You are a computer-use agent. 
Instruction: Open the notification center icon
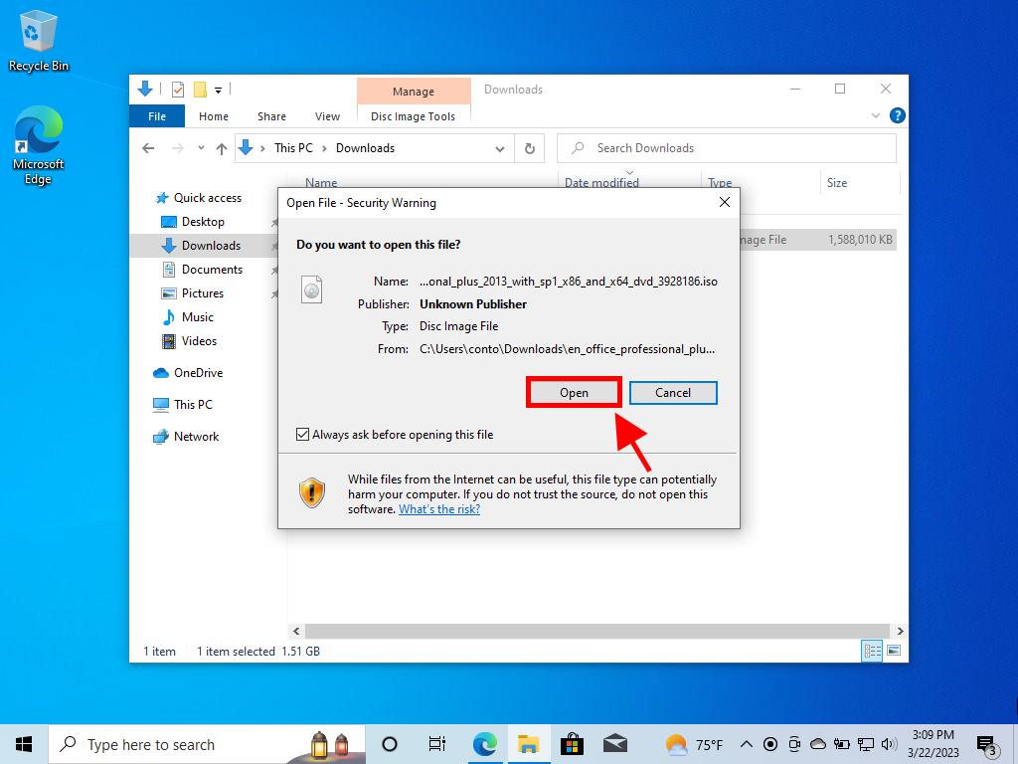(987, 746)
